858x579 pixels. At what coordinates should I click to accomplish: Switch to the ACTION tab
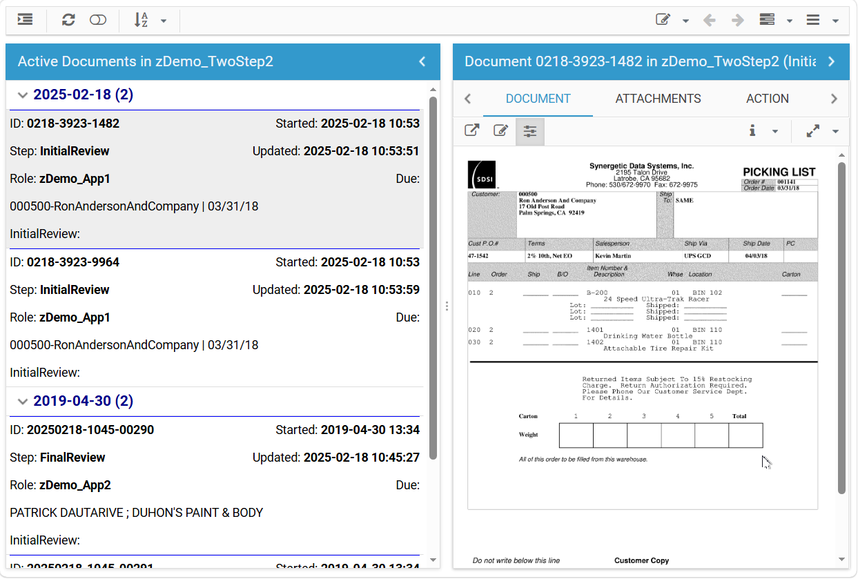click(x=768, y=99)
